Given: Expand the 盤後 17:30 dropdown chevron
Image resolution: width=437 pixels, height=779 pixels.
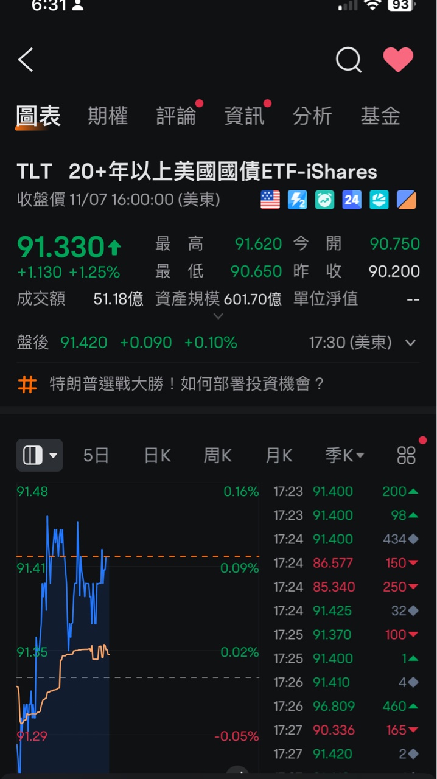Looking at the screenshot, I should (411, 343).
